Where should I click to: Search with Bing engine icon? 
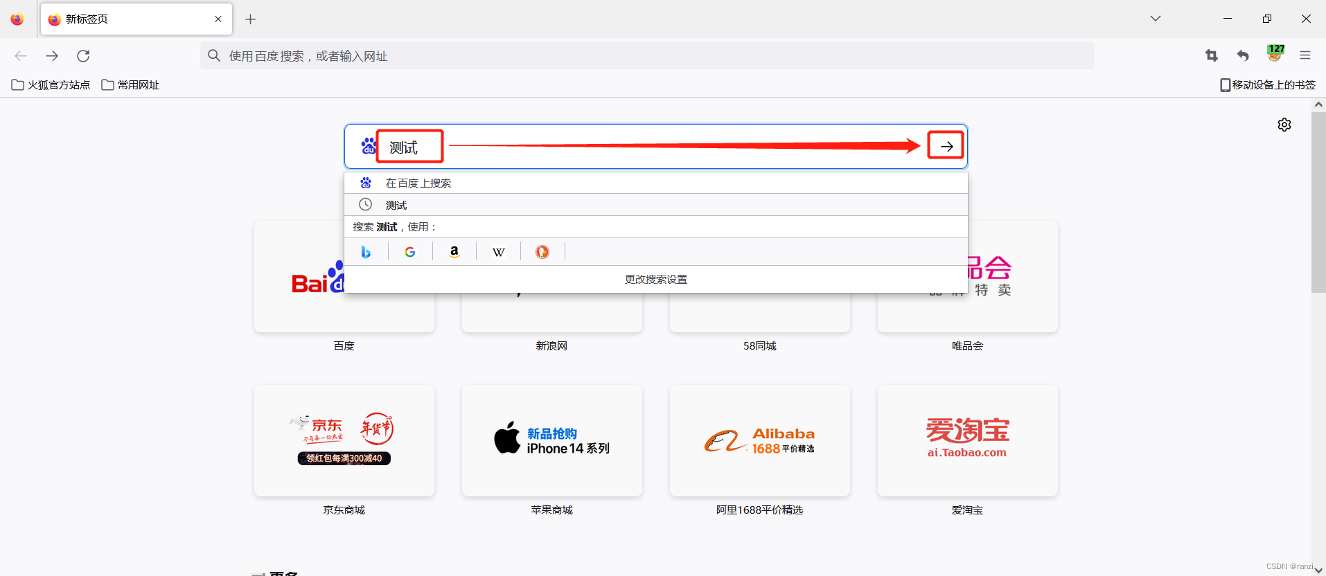(x=366, y=252)
